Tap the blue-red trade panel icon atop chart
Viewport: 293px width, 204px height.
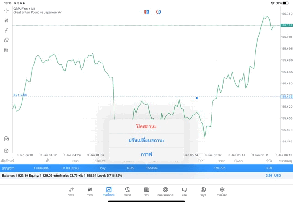tap(146, 11)
